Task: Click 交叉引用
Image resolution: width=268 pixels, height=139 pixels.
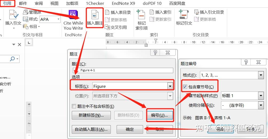Action: click(x=116, y=27)
